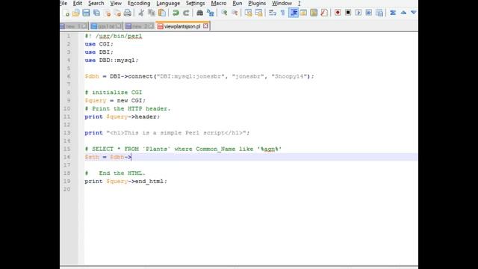Click the Save recorded macro icon
This screenshot has height=269, width=478.
379,13
